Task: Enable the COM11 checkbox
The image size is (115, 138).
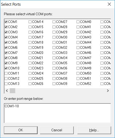Action: pos(6,74)
